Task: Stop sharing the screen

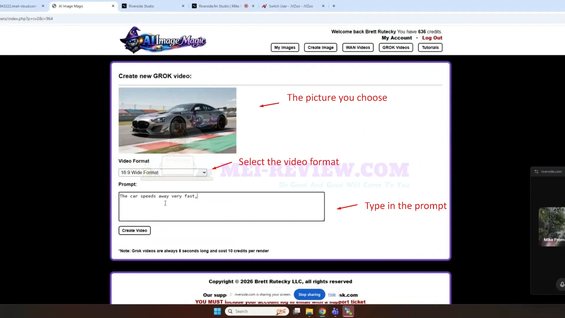Action: [x=309, y=294]
